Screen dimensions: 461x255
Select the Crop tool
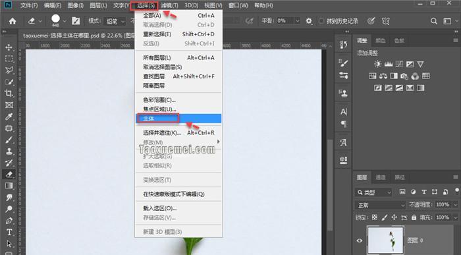(9, 93)
